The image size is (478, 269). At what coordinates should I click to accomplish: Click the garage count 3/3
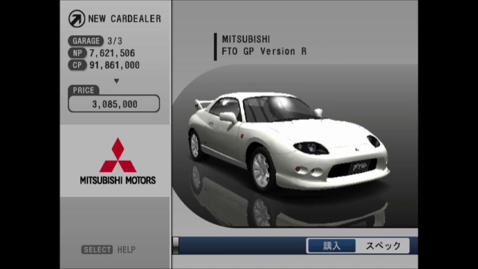115,41
